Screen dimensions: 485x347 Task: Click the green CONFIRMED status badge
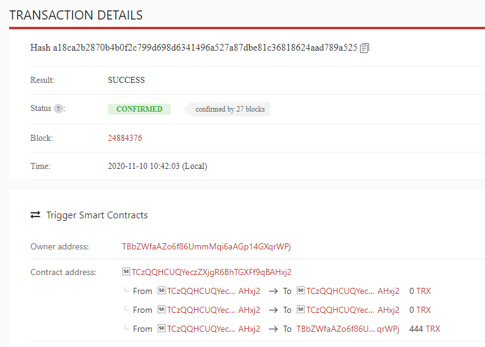139,109
